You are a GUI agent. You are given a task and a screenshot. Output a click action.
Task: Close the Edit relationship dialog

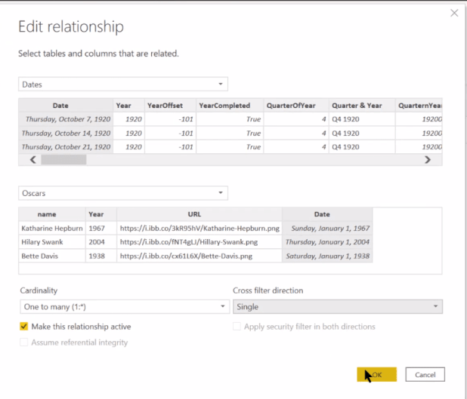coord(454,13)
